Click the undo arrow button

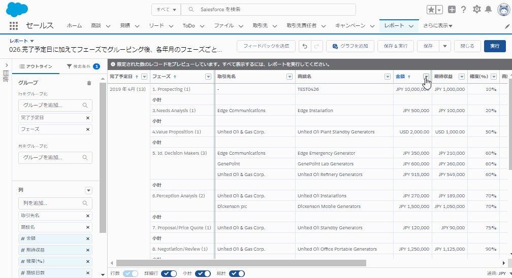pyautogui.click(x=305, y=46)
